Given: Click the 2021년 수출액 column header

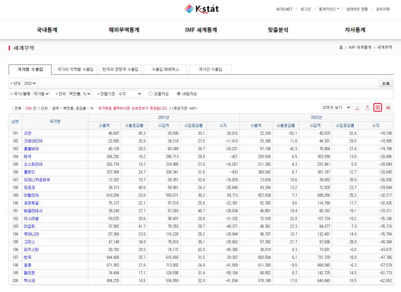Looking at the screenshot, I should 104,125.
